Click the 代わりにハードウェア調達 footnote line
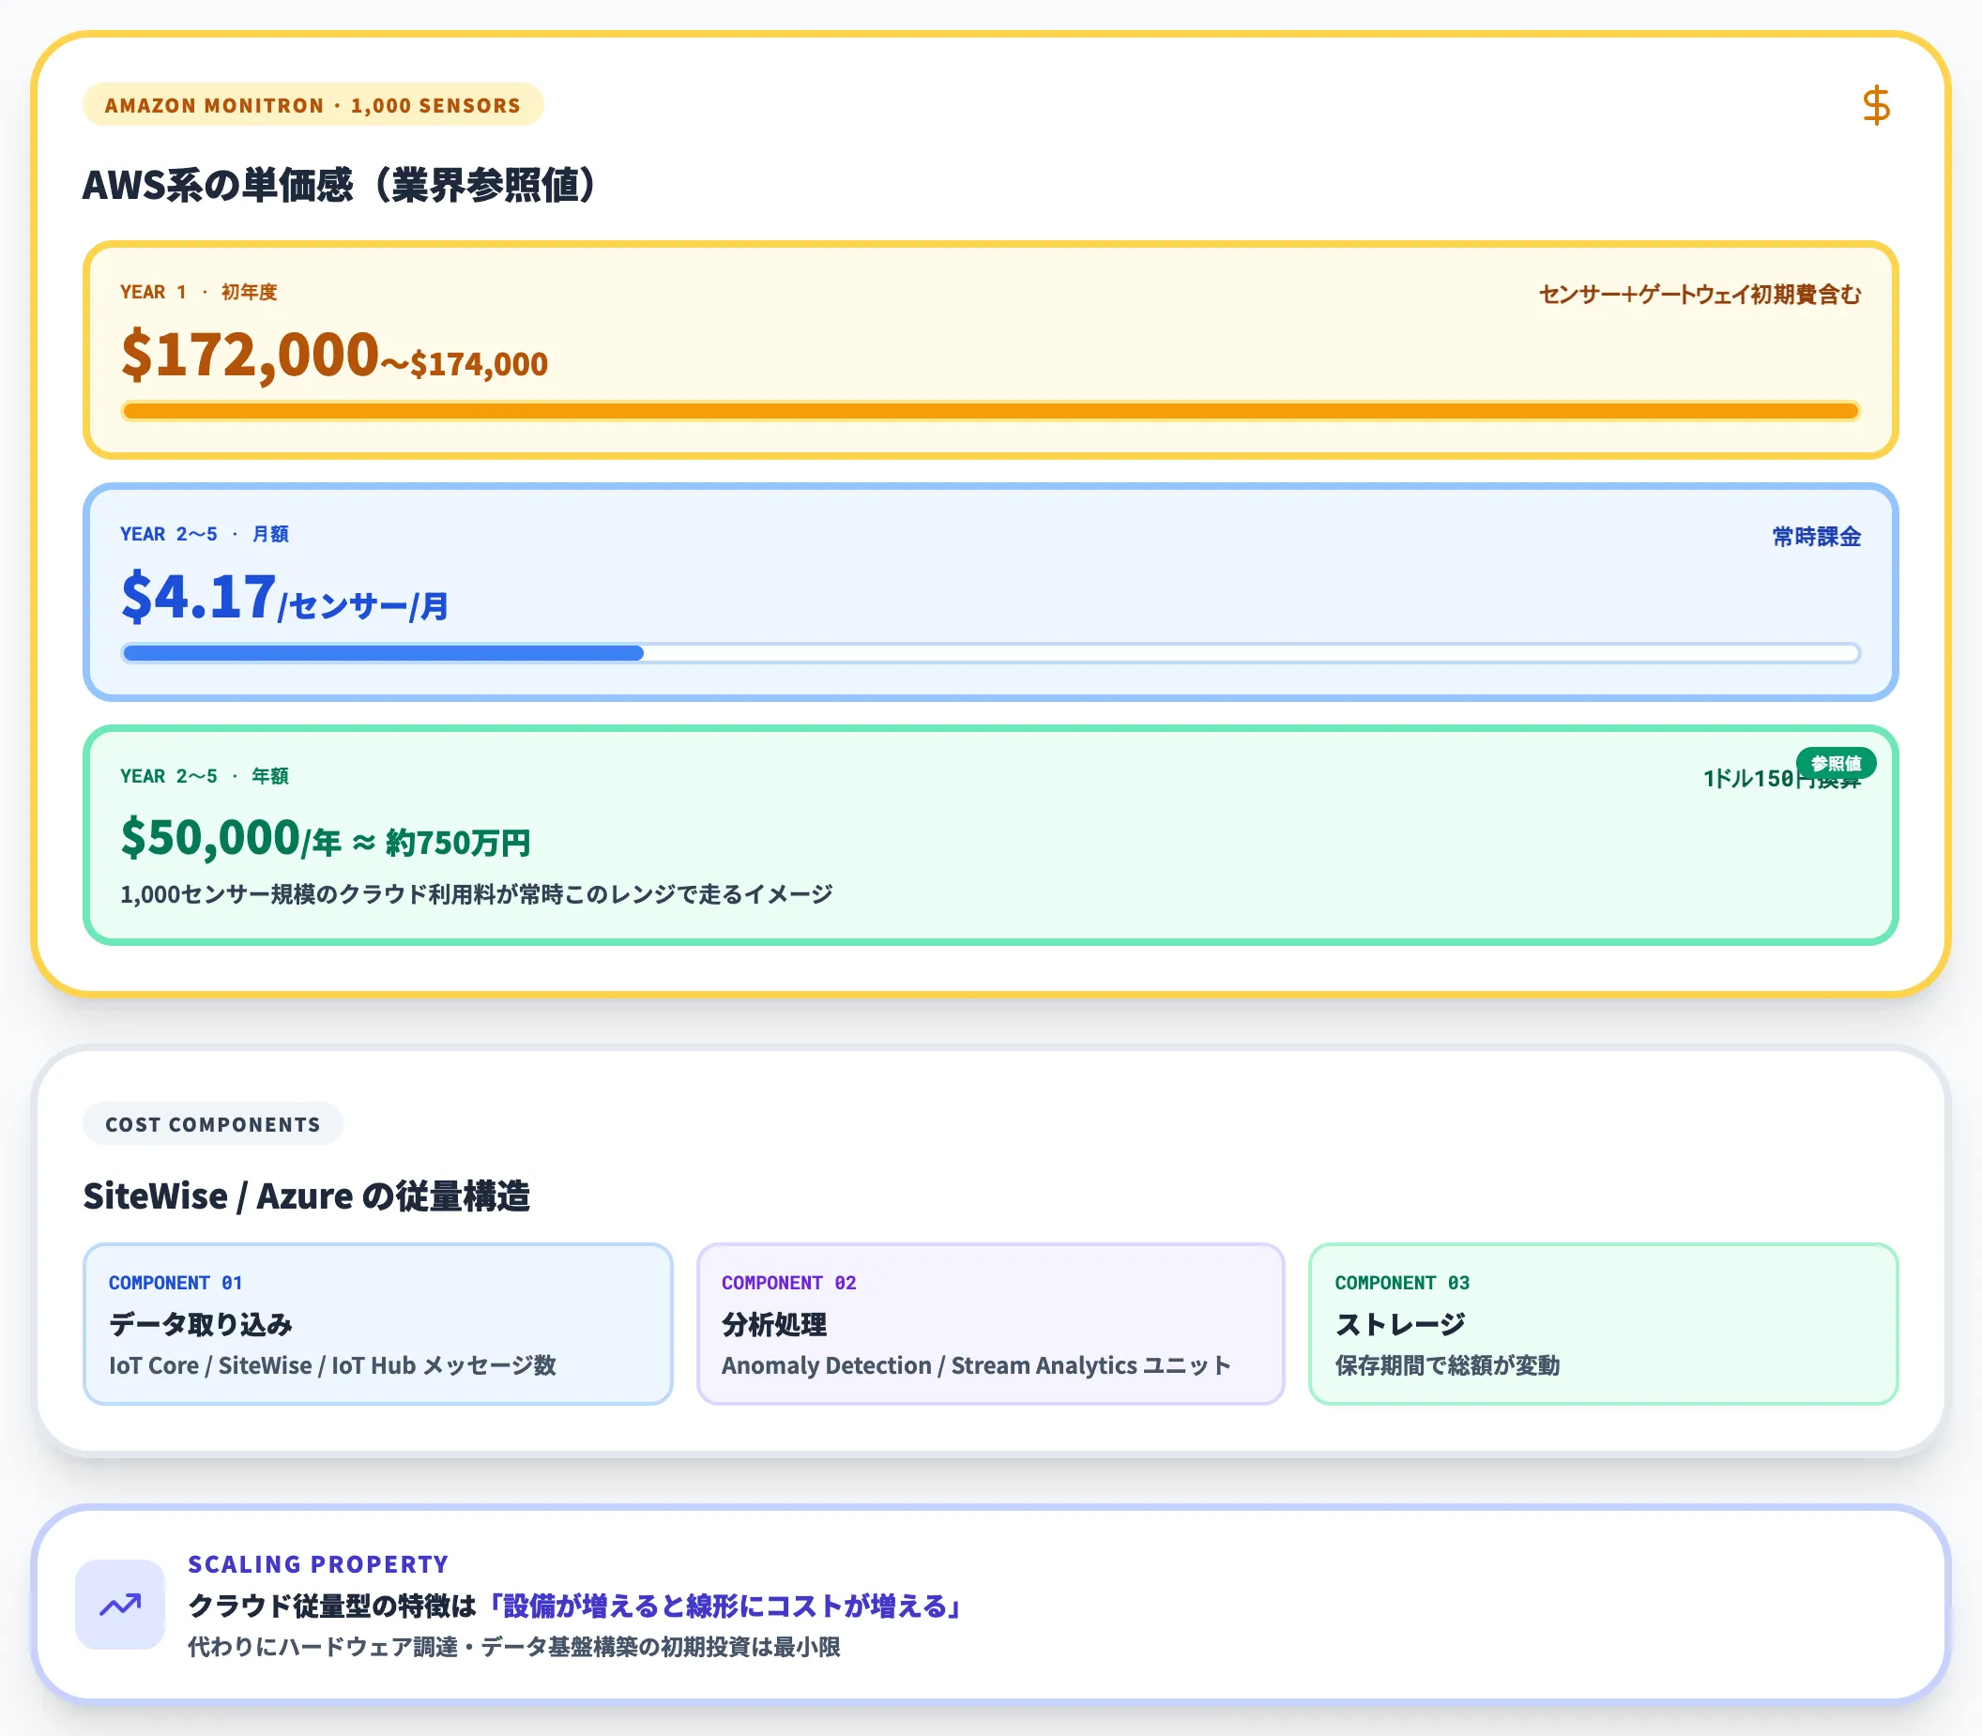The image size is (1982, 1736). pos(514,1647)
